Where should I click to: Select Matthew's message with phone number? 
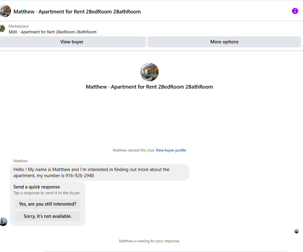coord(99,173)
